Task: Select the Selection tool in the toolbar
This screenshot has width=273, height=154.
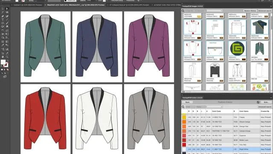Action: coord(3,9)
